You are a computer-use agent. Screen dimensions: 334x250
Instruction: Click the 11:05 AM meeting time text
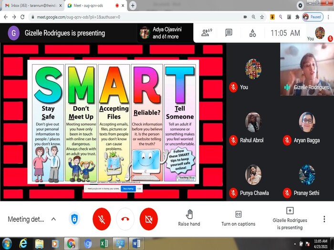click(x=285, y=33)
